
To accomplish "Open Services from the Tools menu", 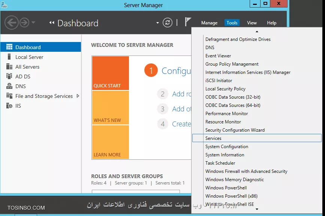I will [x=257, y=138].
